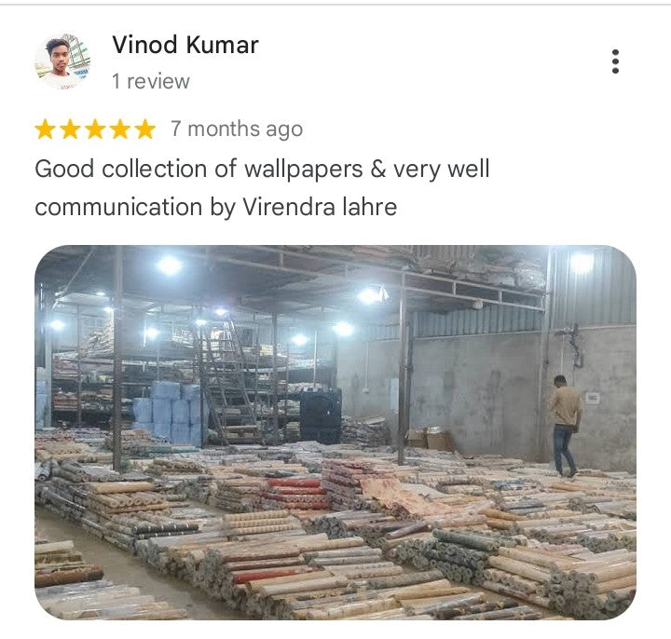Click the '7 months ago' timestamp
671x639 pixels.
pos(237,129)
